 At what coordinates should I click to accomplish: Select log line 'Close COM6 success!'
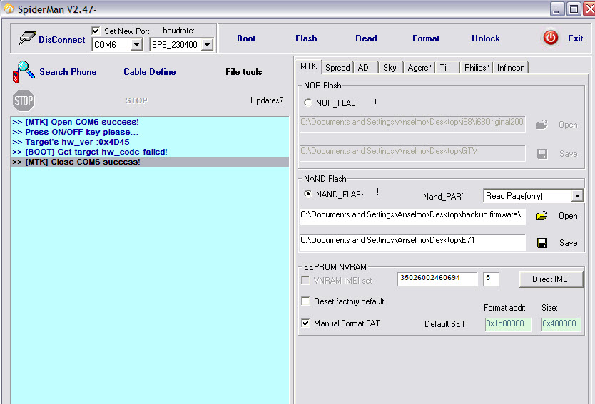[x=150, y=162]
